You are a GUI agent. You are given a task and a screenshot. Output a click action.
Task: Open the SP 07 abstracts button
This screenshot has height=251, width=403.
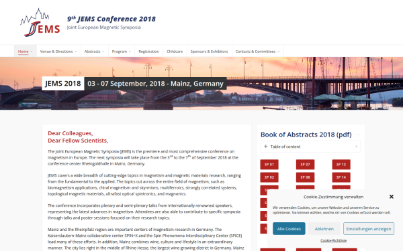pos(305,165)
